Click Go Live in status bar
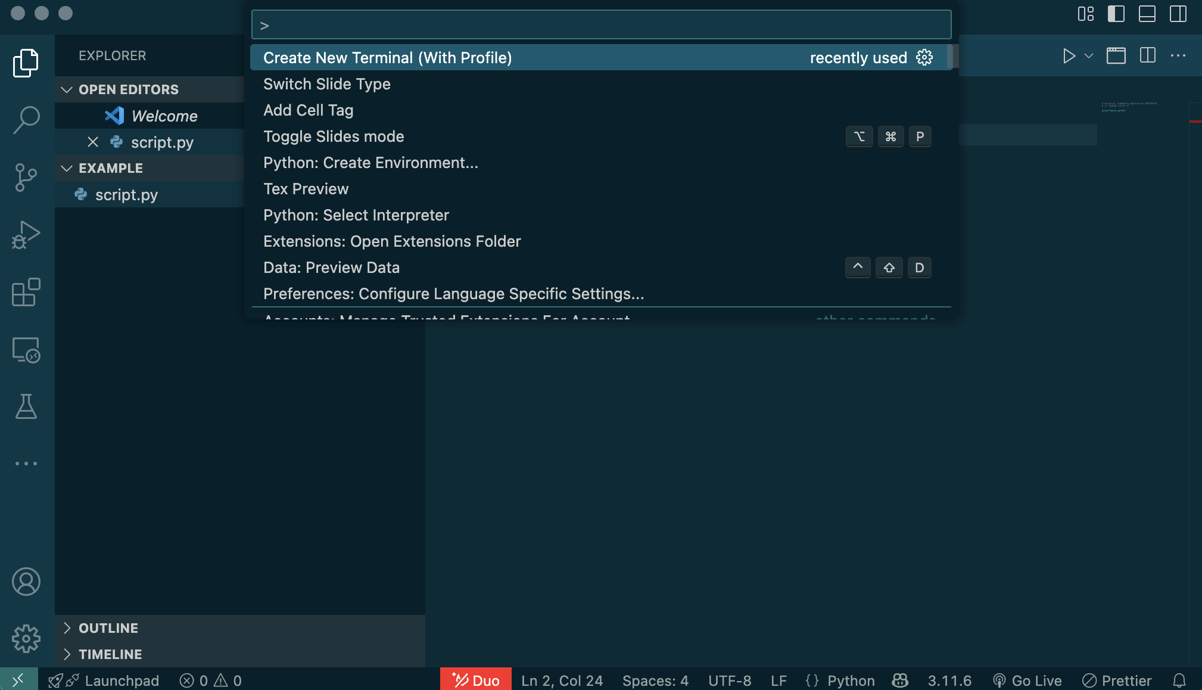Screen dimensions: 1202x690 (x=1027, y=680)
